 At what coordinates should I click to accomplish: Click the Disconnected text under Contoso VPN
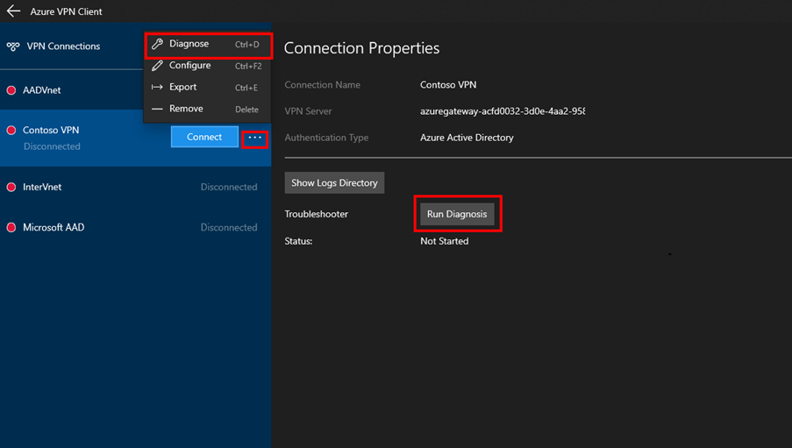point(52,146)
